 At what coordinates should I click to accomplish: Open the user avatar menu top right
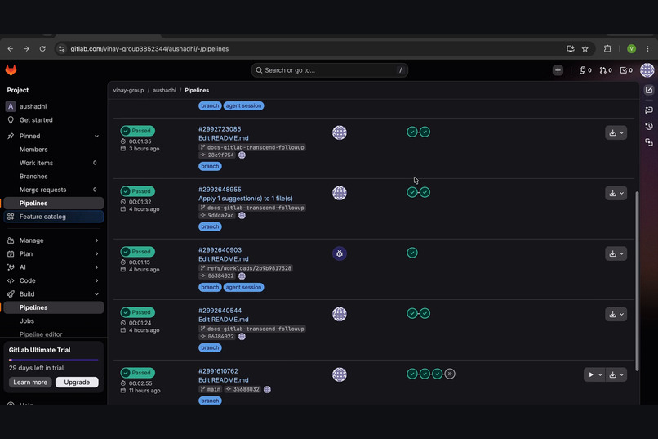[x=647, y=70]
